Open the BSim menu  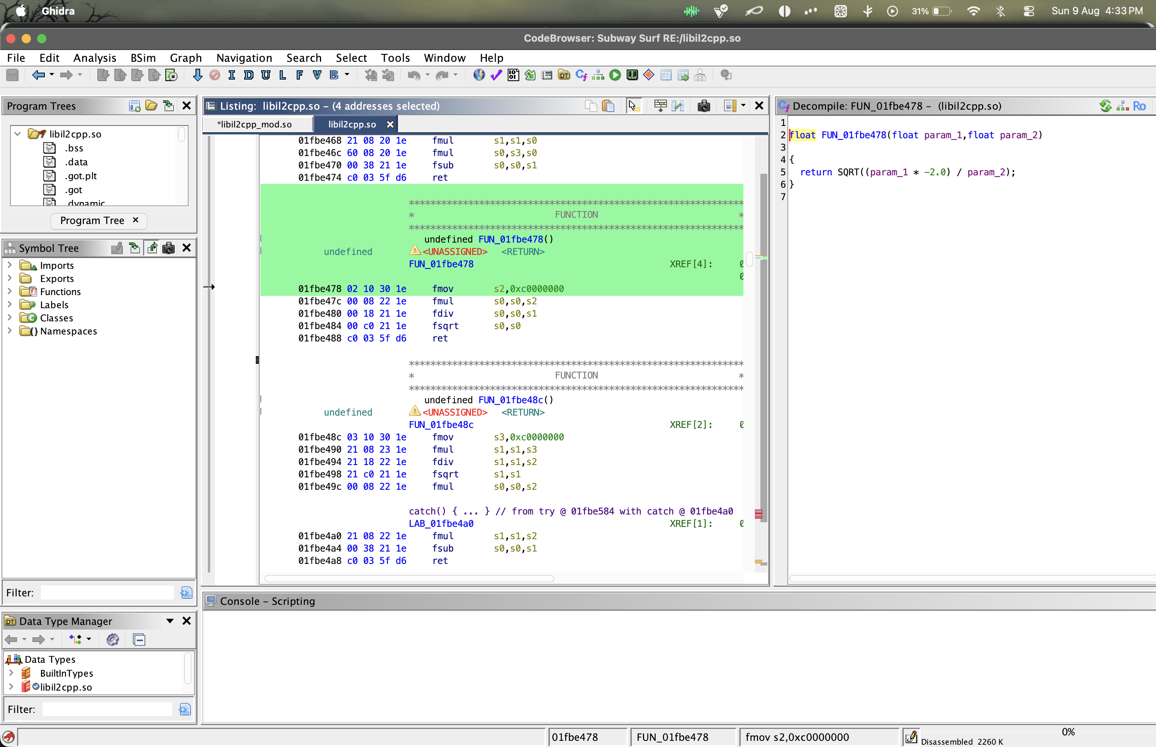tap(143, 58)
